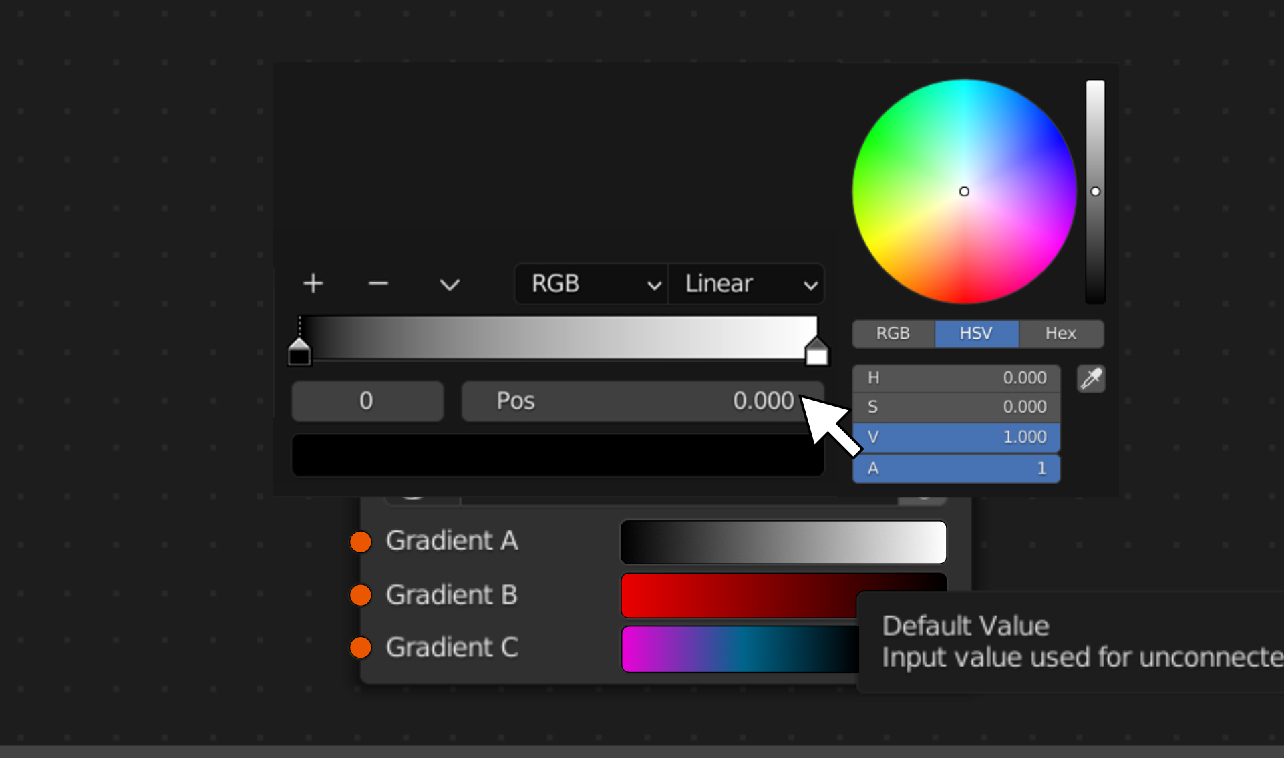Click the black color stop swatch bar
1284x758 pixels.
[x=558, y=455]
